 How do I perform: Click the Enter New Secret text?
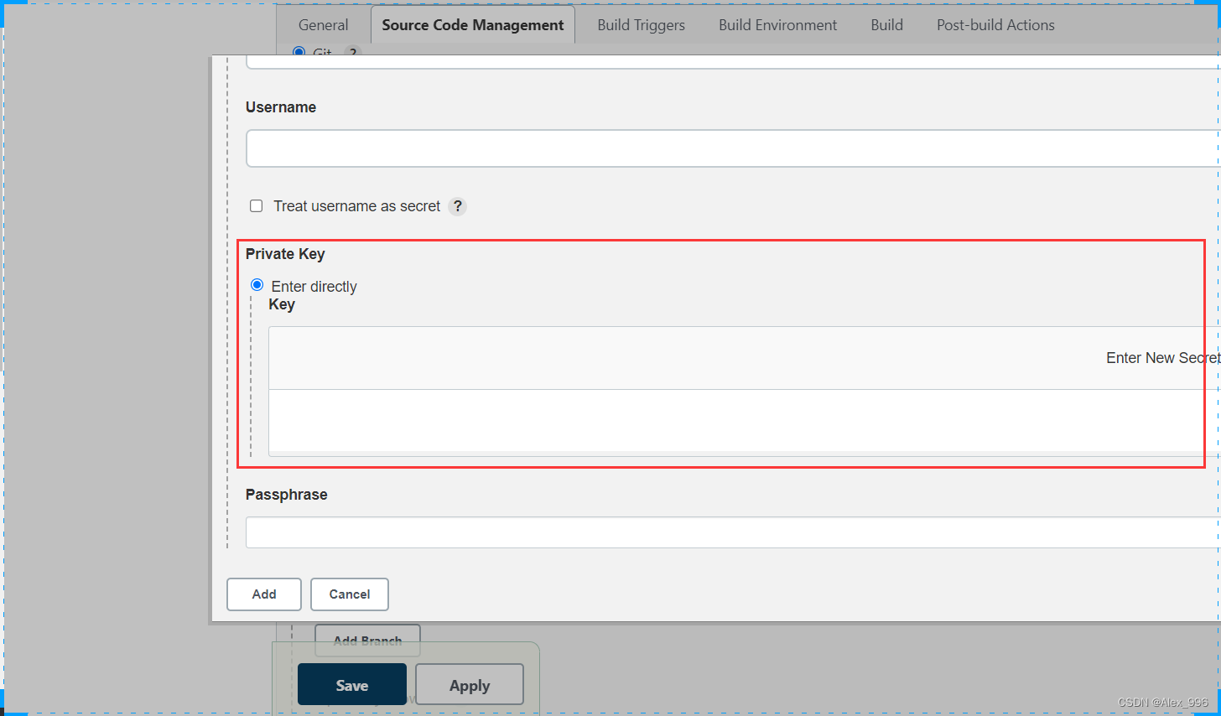[x=1162, y=358]
